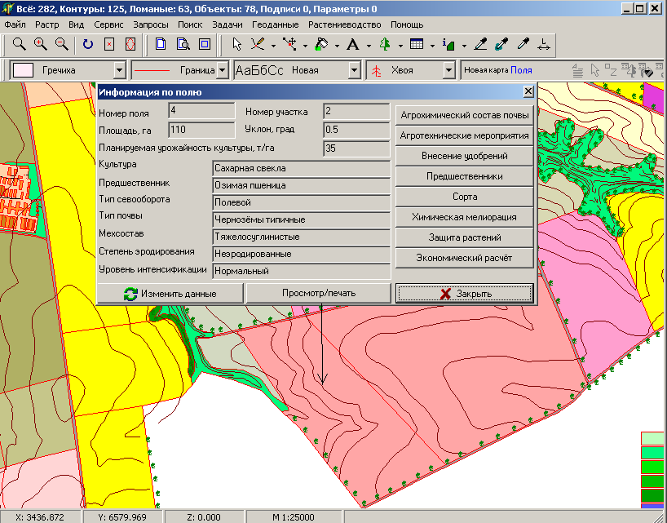Select the zoom in magnifier tool
The width and height of the screenshot is (667, 523).
pyautogui.click(x=40, y=44)
